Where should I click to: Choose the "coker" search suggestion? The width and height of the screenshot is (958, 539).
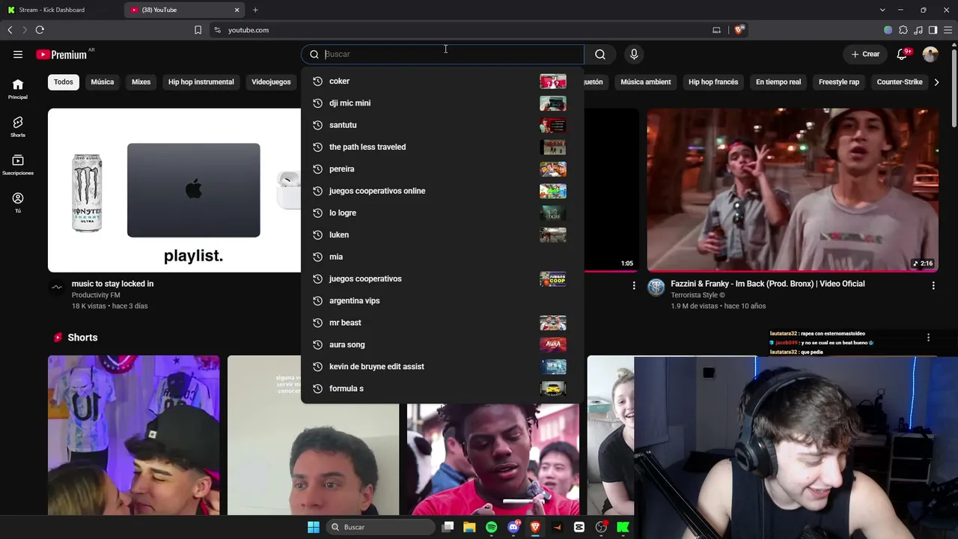442,81
